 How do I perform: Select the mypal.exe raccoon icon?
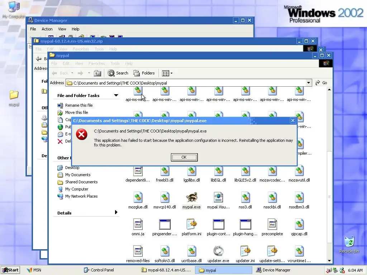[191, 197]
